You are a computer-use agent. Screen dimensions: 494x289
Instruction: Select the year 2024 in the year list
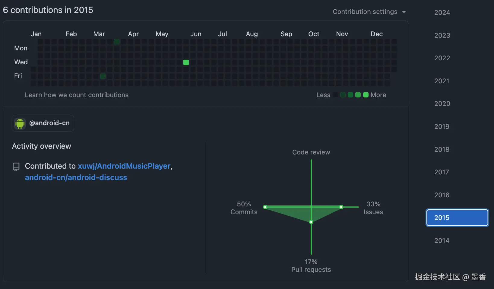[x=442, y=12]
